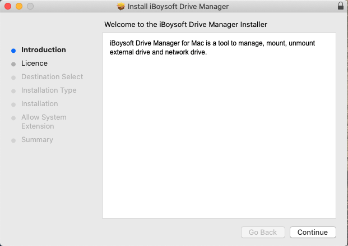Image resolution: width=348 pixels, height=246 pixels.
Task: Click the installer package icon in title
Action: point(121,6)
